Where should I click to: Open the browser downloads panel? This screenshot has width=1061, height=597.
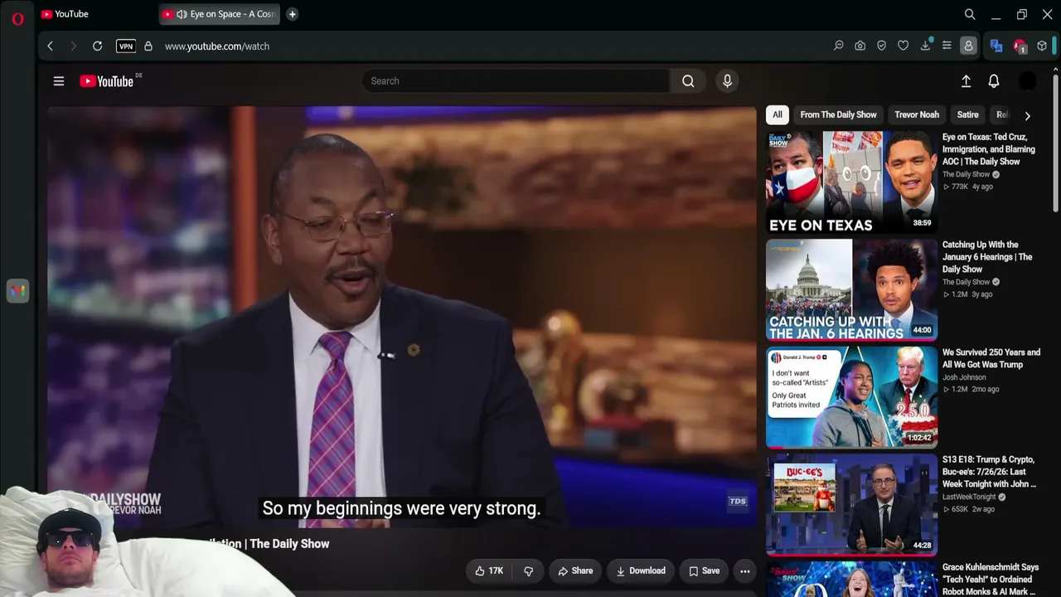[x=925, y=46]
